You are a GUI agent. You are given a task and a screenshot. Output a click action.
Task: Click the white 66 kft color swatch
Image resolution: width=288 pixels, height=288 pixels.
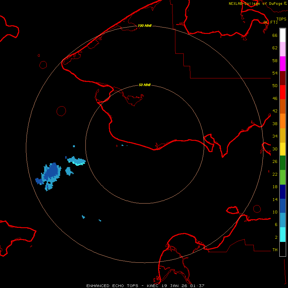click(283, 35)
